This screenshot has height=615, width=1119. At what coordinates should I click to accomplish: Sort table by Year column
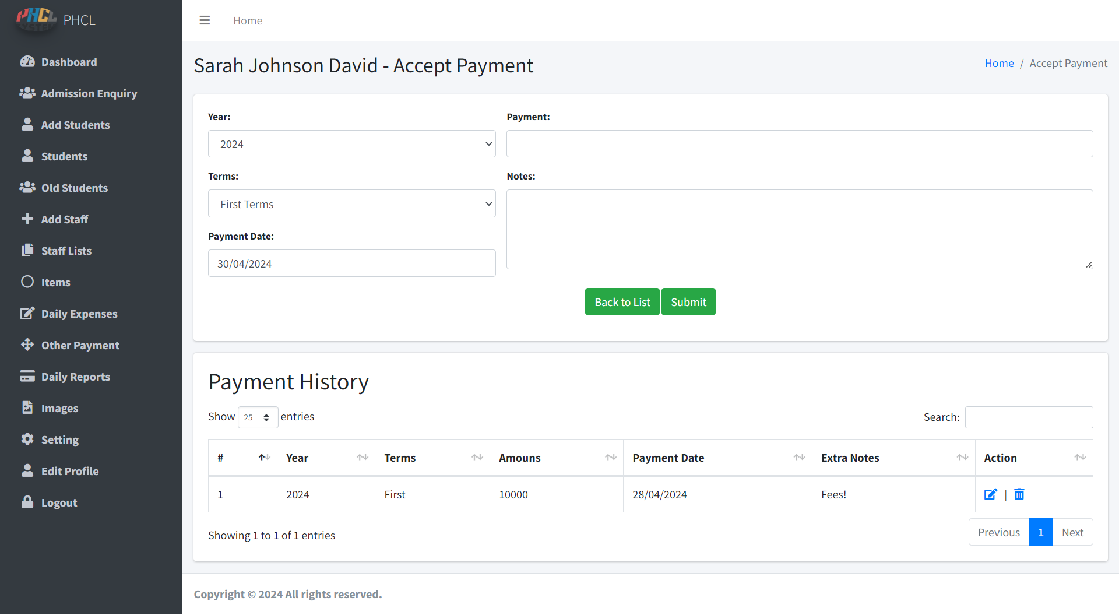pos(325,458)
